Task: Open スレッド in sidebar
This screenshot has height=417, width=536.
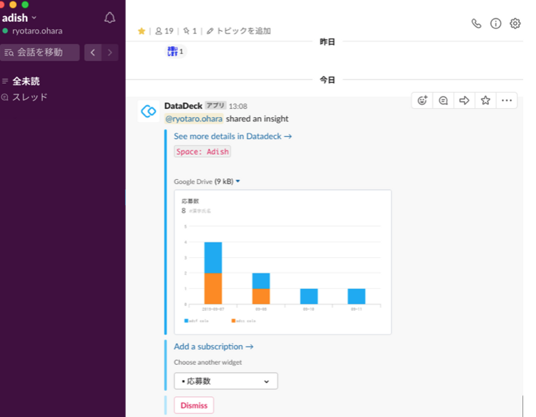Action: coord(30,97)
